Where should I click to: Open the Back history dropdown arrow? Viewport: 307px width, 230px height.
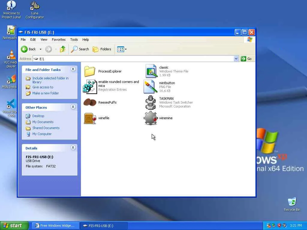[x=40, y=49]
